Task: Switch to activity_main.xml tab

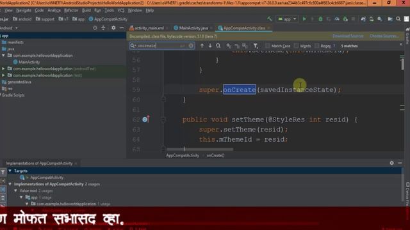Action: point(149,28)
